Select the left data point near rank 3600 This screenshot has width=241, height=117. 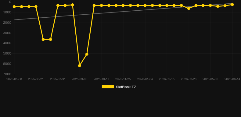43,40
